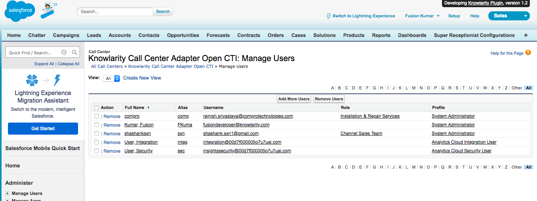Click the Username column header
Image resolution: width=537 pixels, height=201 pixels.
pos(213,107)
